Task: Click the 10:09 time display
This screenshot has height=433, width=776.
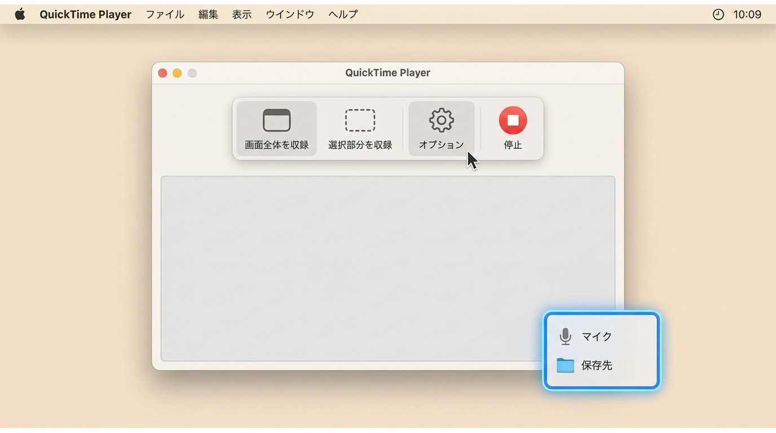Action: 747,15
